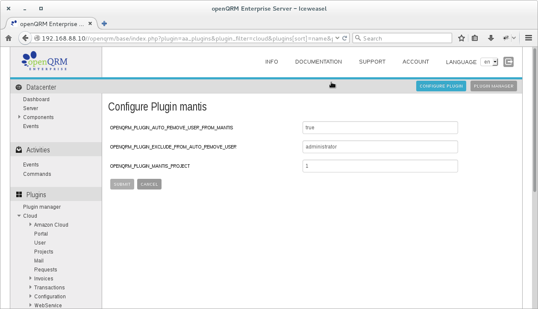Open the DOCUMENTATION menu
538x309 pixels.
[318, 62]
